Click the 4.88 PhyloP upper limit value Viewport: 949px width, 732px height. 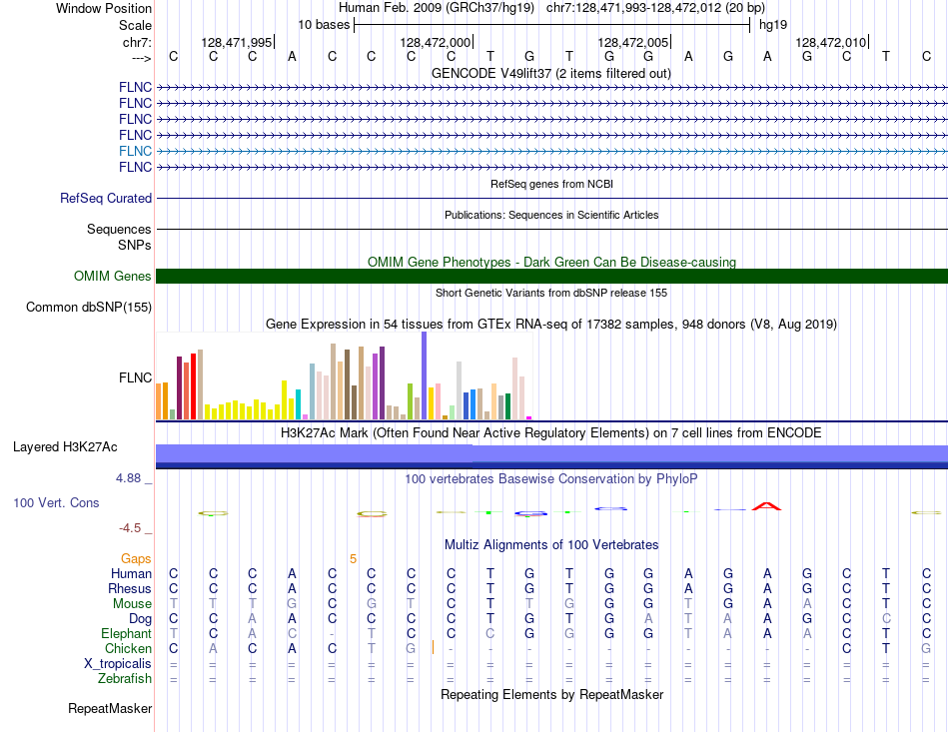pos(128,478)
